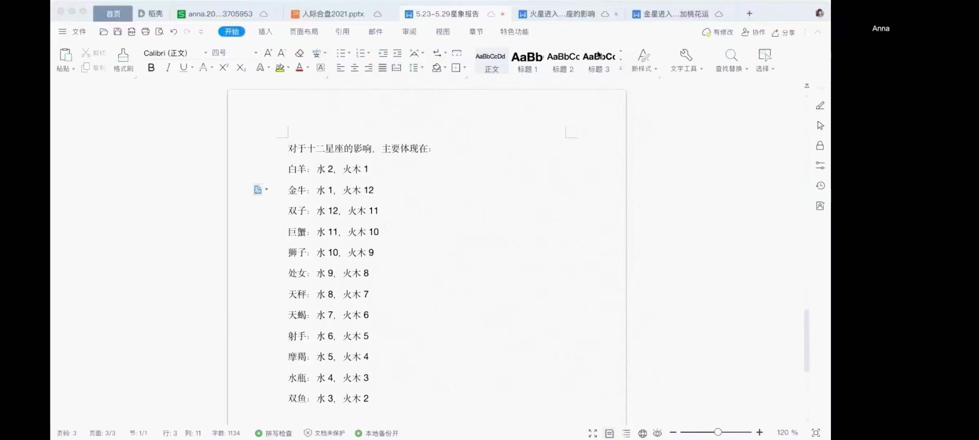
Task: Click the Format Painter (格式刷) icon
Action: pos(123,55)
